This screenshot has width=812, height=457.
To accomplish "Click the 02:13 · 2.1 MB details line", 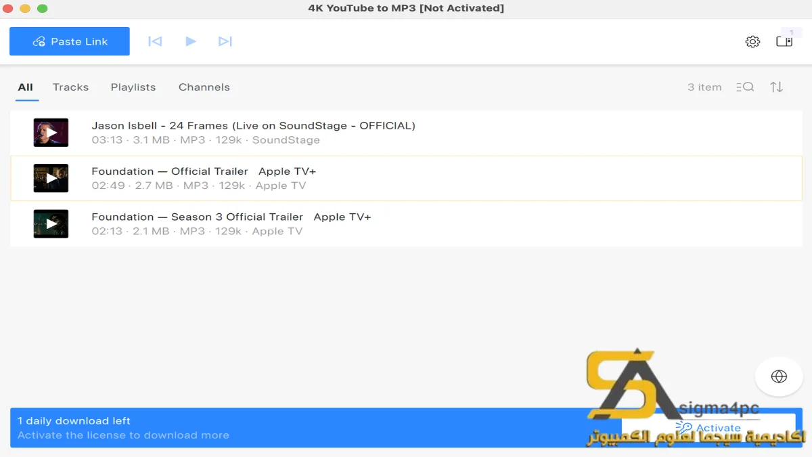I will point(197,231).
